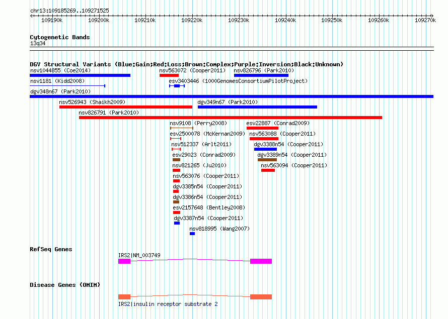Click the nsv512337 (Arlt2011) label
The height and width of the screenshot is (319, 448).
201,144
